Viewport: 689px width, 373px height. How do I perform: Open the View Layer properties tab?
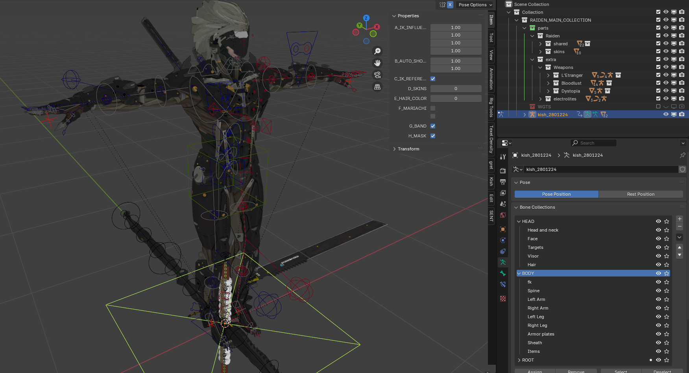[503, 193]
